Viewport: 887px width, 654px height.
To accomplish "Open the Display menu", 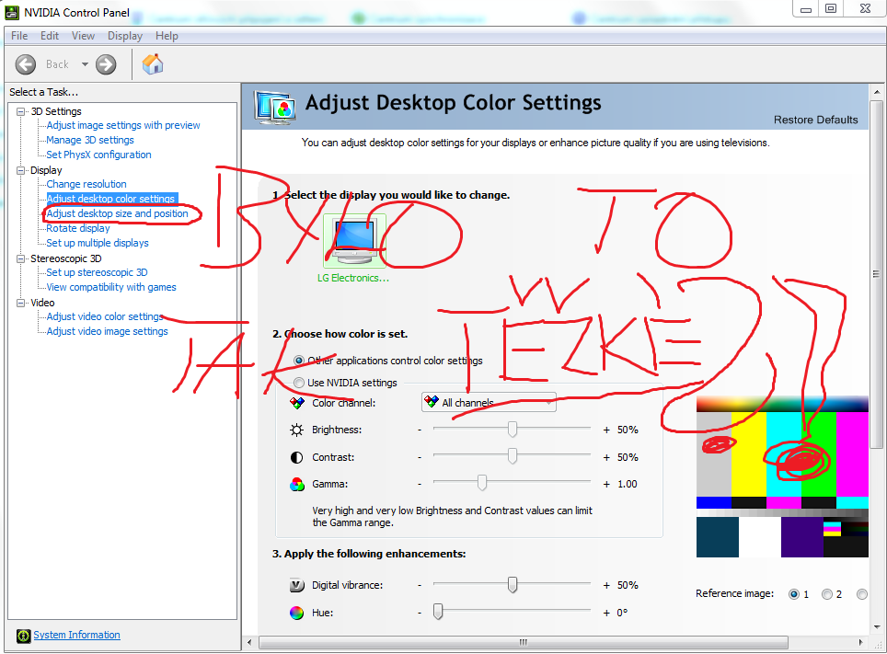I will click(x=124, y=36).
